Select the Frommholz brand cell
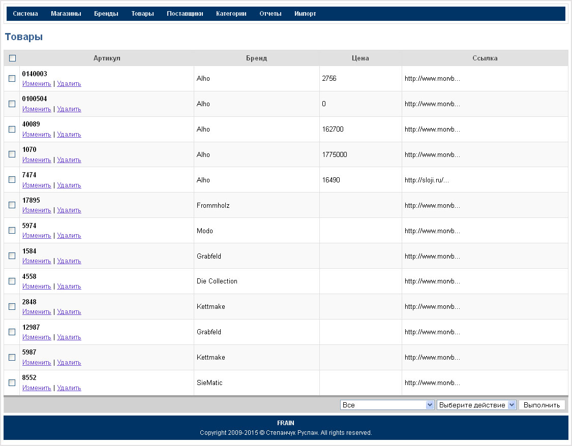 [256, 205]
